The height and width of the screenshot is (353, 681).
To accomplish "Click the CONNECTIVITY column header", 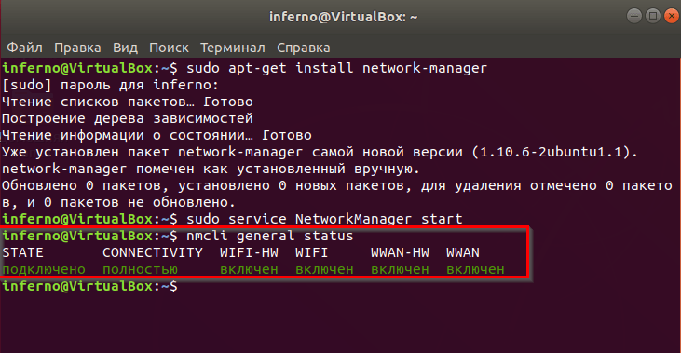I will [x=153, y=252].
